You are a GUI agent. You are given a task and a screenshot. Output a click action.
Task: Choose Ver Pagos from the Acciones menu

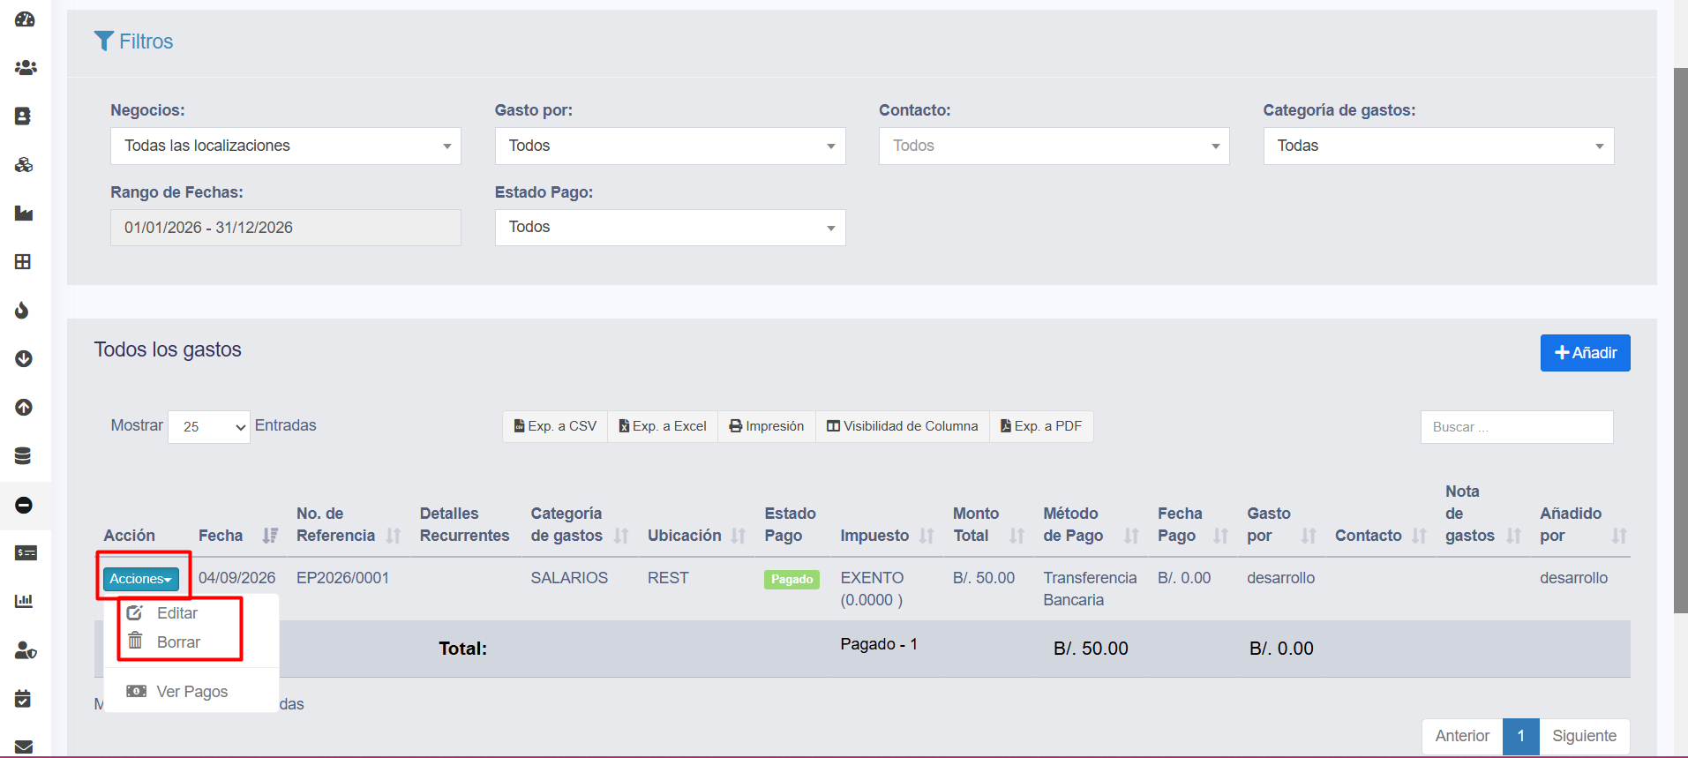[191, 692]
